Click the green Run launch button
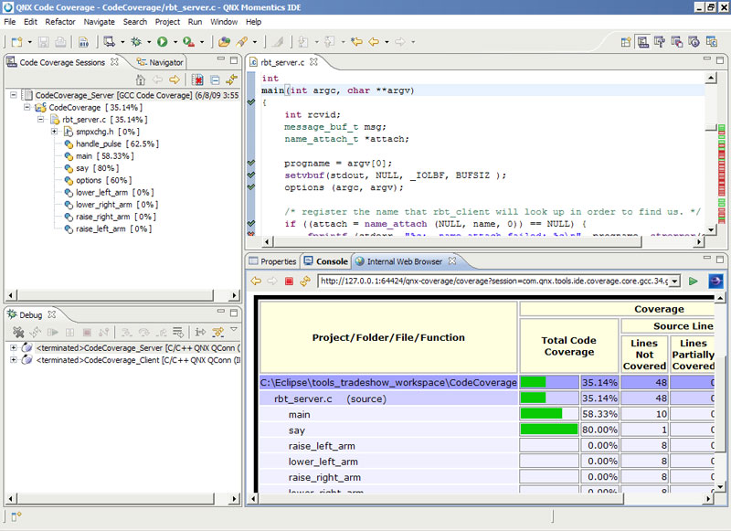The width and height of the screenshot is (731, 531). point(162,41)
